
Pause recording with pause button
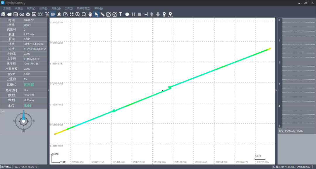pos(133,14)
